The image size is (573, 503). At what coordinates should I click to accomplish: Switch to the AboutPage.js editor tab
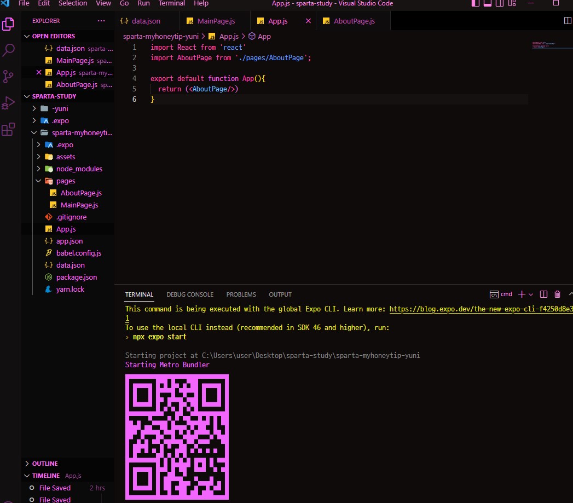[x=354, y=21]
